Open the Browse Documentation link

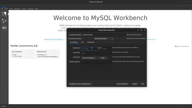point(54,39)
